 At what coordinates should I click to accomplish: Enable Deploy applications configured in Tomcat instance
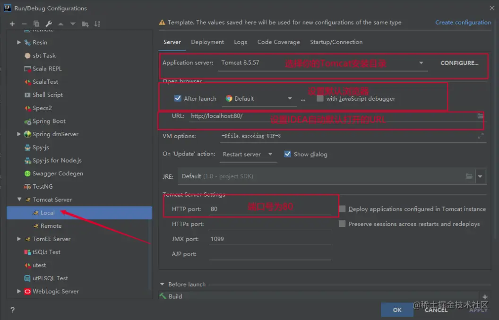[342, 209]
